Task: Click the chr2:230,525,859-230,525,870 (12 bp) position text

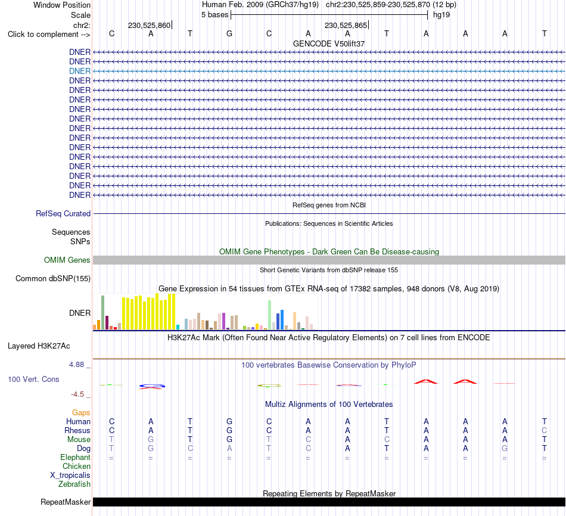Action: click(x=391, y=5)
